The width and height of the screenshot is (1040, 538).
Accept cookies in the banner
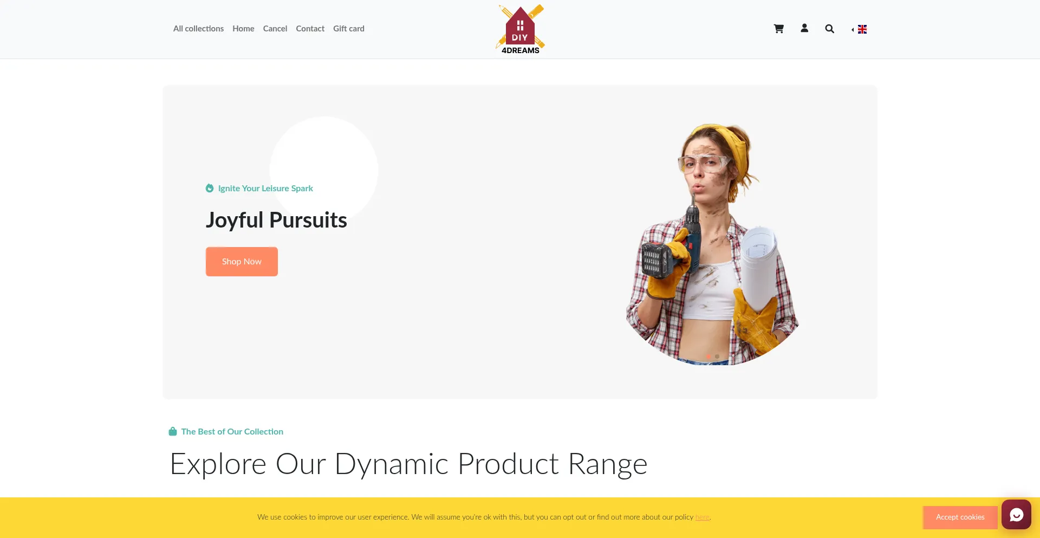pos(960,517)
